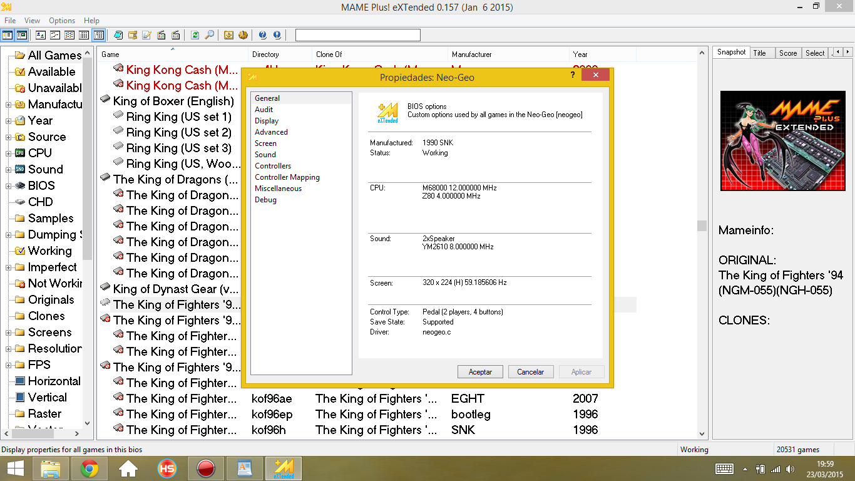Image resolution: width=855 pixels, height=481 pixels.
Task: Click the Aceptar button
Action: (x=480, y=372)
